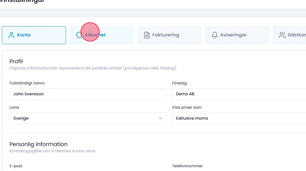Open the Land dropdown showing Sverige

(x=84, y=118)
